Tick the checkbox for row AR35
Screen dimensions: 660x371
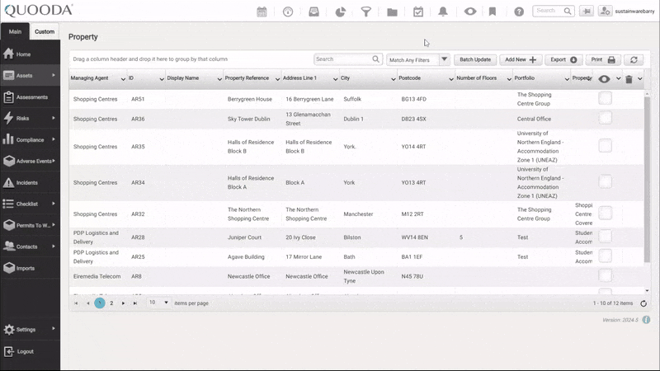point(605,146)
